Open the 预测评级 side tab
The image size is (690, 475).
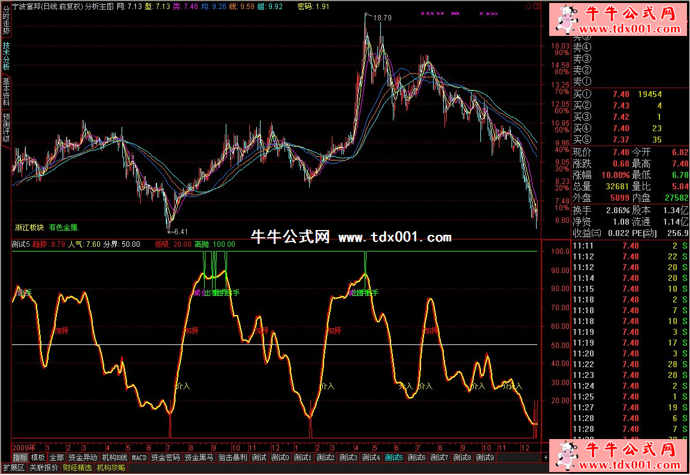coord(5,128)
